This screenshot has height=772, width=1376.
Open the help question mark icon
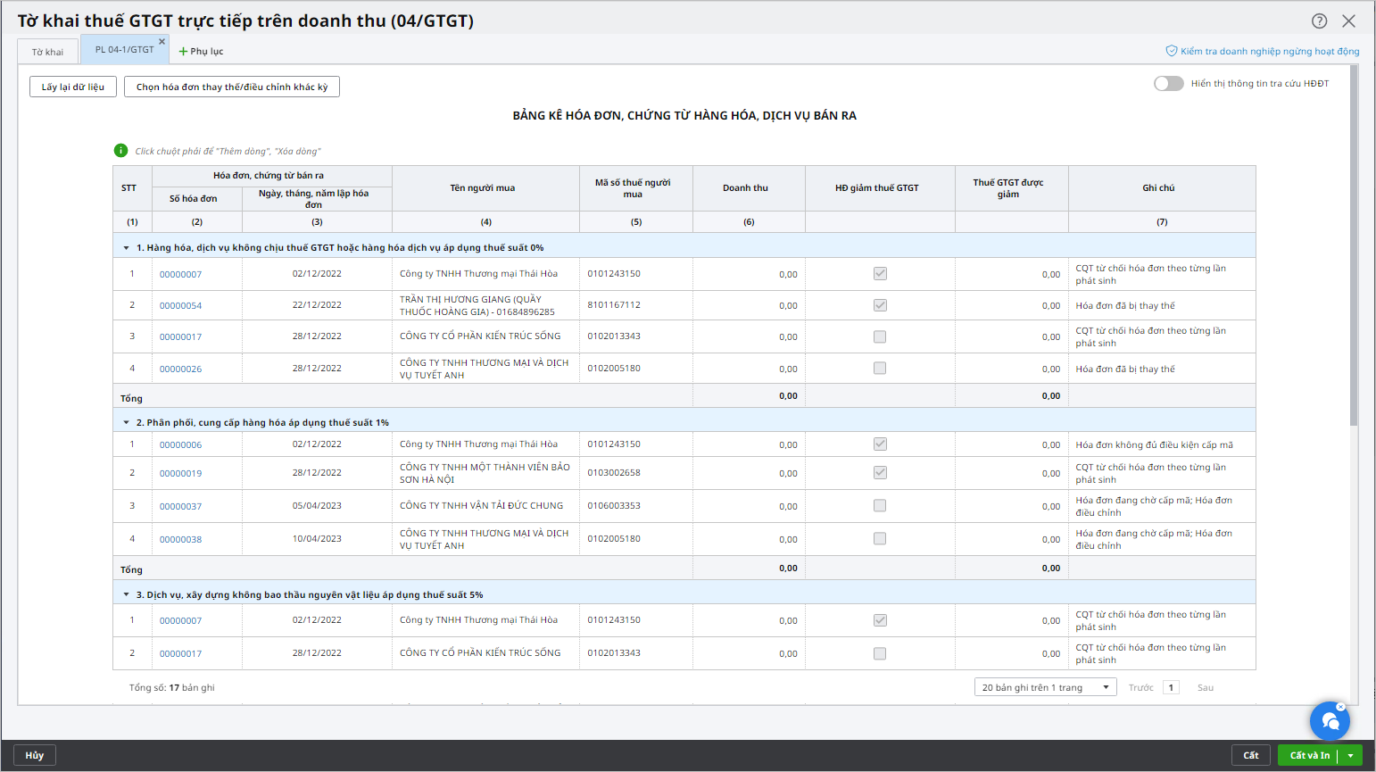[1319, 21]
